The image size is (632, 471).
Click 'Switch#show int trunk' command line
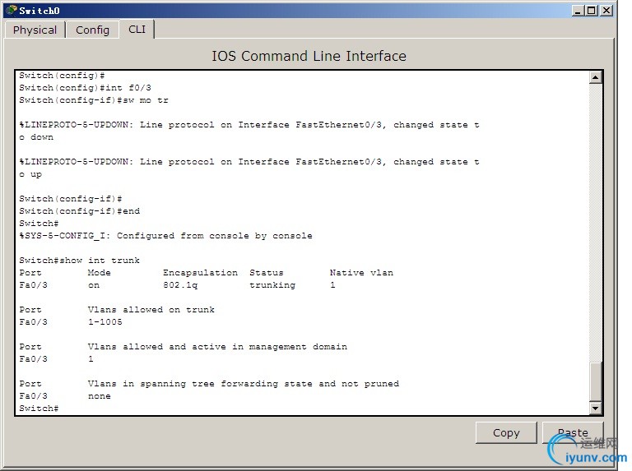coord(79,261)
